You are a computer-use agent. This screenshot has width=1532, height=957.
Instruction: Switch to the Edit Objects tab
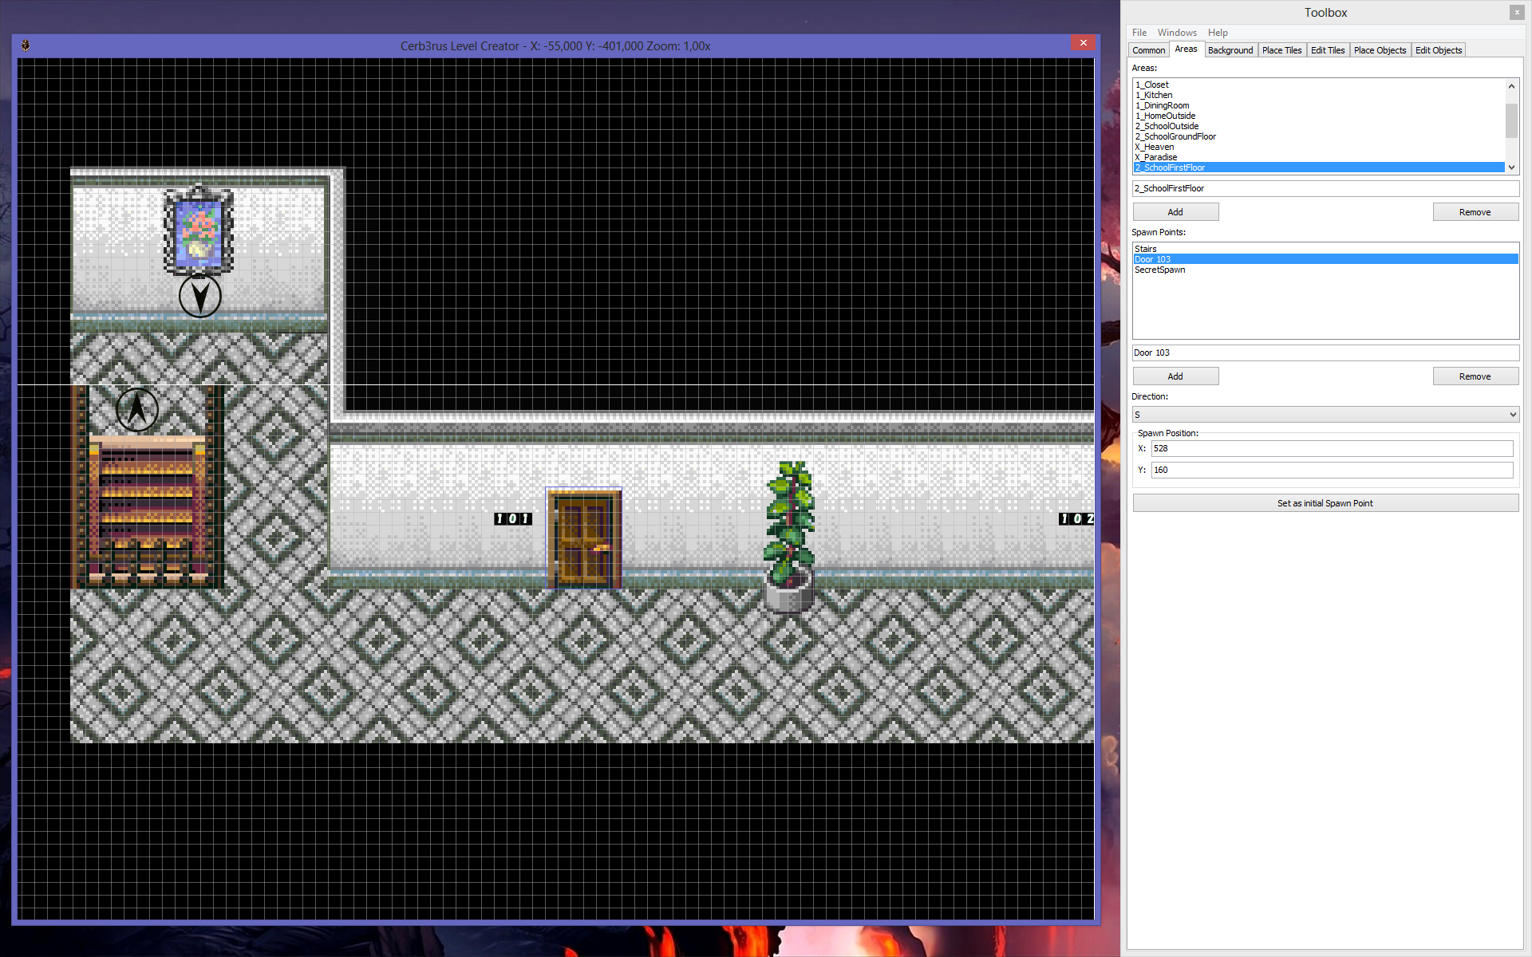(x=1438, y=49)
